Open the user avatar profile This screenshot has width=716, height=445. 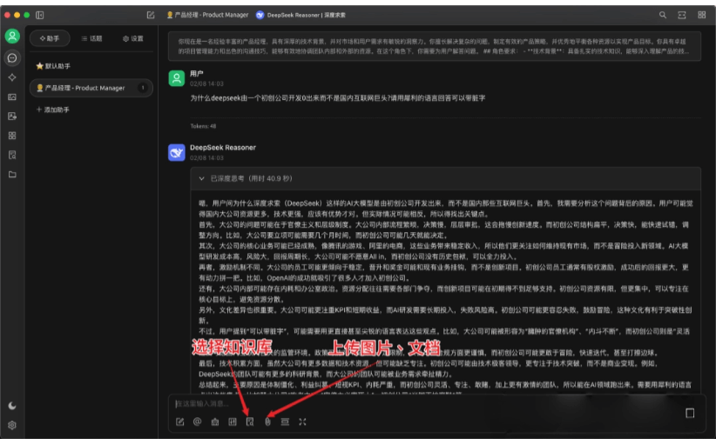12,36
